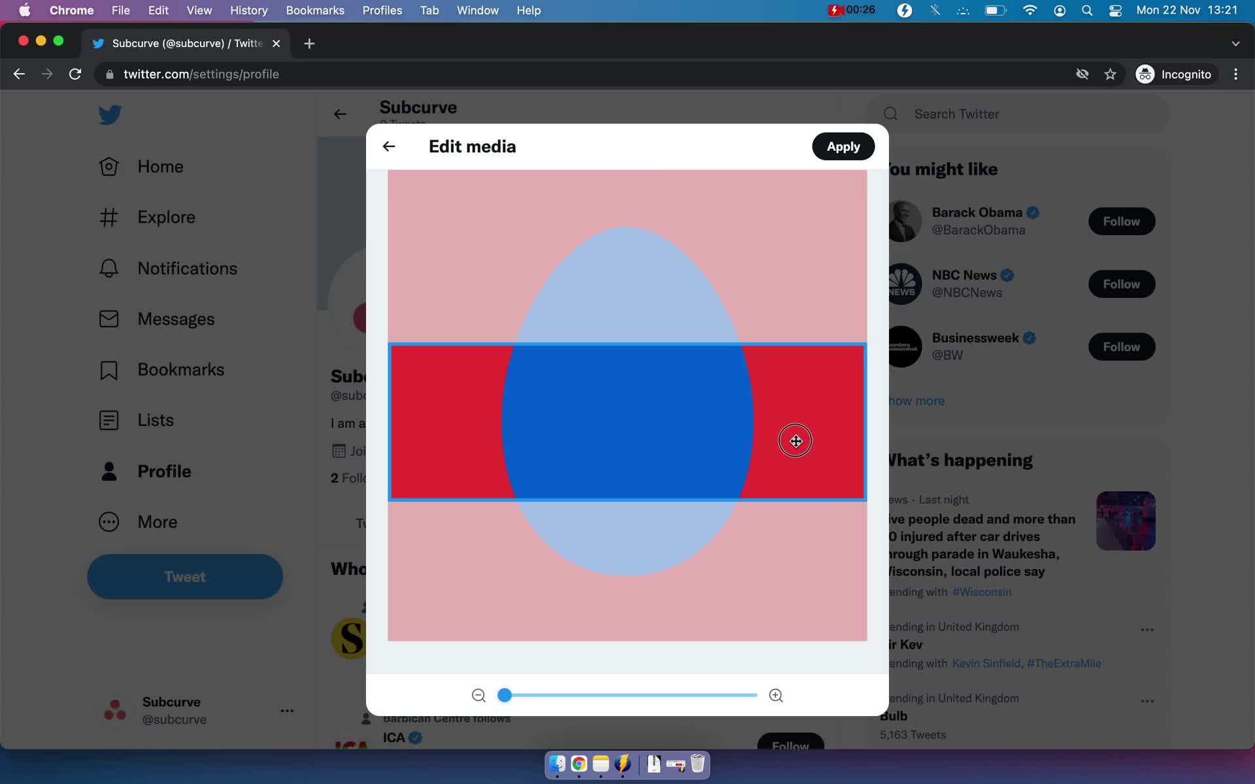
Task: Click the address bar URL
Action: [201, 74]
